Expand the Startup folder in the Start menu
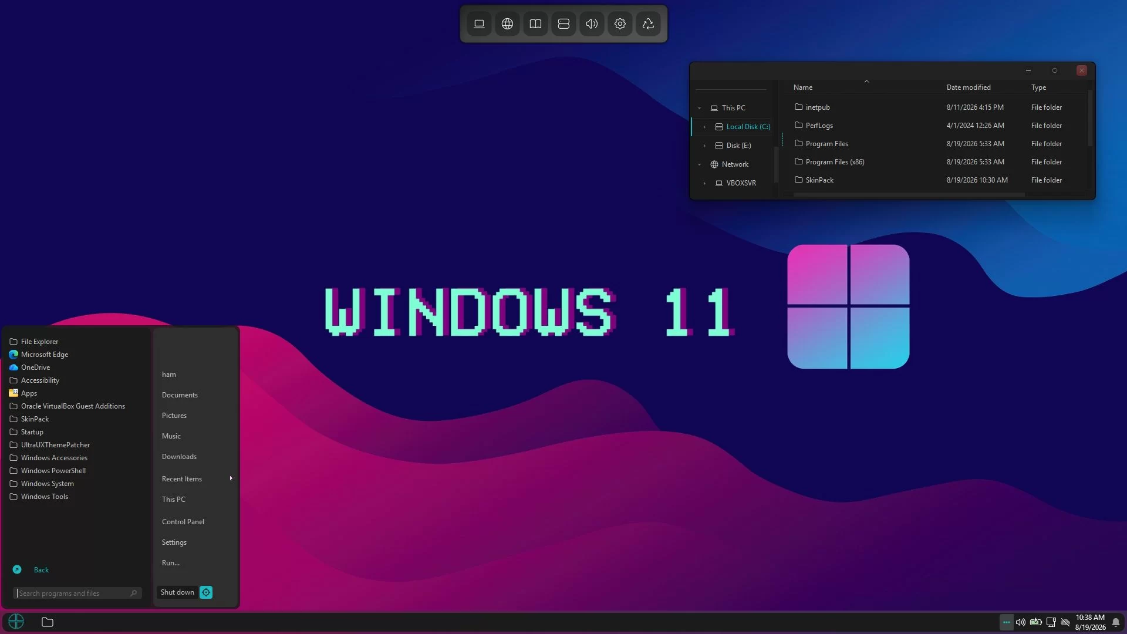Image resolution: width=1127 pixels, height=634 pixels. pyautogui.click(x=32, y=432)
